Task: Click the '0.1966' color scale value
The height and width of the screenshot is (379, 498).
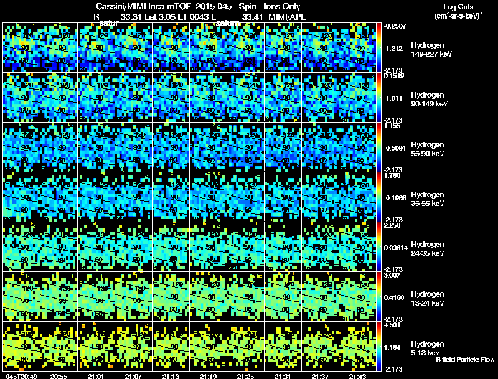Action: 396,198
